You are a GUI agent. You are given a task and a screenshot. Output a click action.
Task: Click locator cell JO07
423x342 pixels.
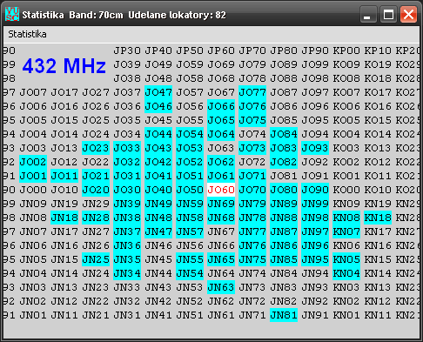33,92
